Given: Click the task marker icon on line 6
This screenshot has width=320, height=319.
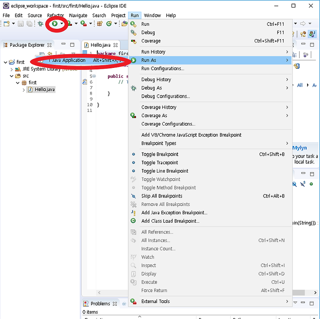Looking at the screenshot, I should click(x=85, y=82).
